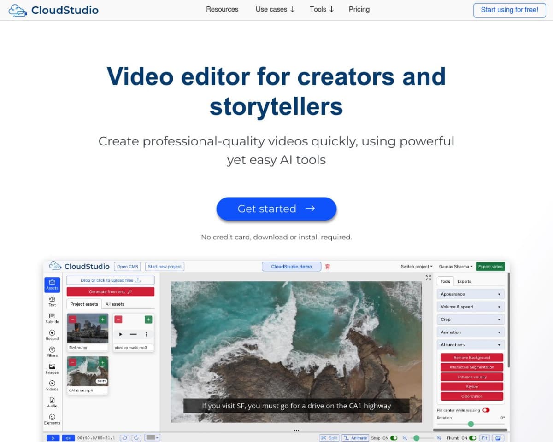Click the Interactive Segmentation button
553x442 pixels.
[x=472, y=367]
